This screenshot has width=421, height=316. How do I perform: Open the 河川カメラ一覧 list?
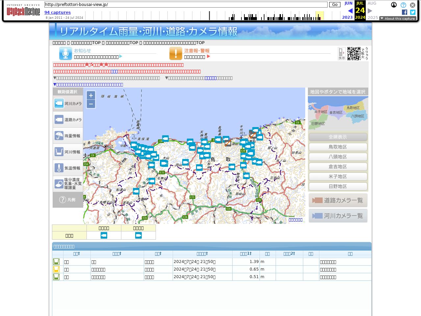pyautogui.click(x=338, y=216)
